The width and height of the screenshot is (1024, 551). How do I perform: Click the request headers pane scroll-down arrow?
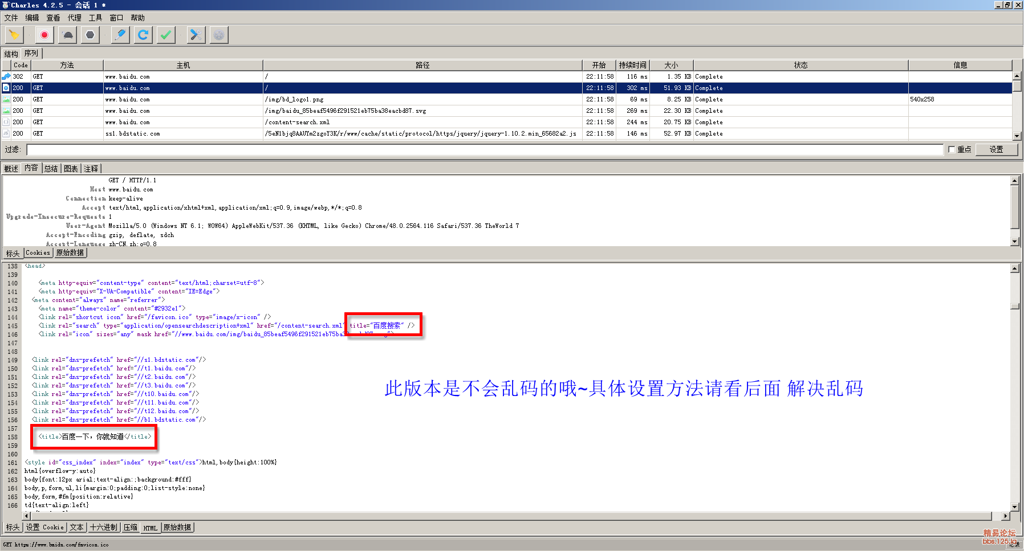point(1014,242)
